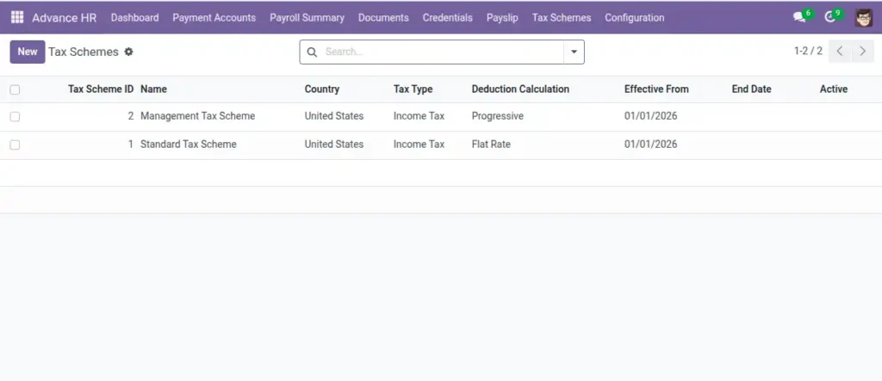Sort by Deduction Calculation column header

pyautogui.click(x=520, y=89)
